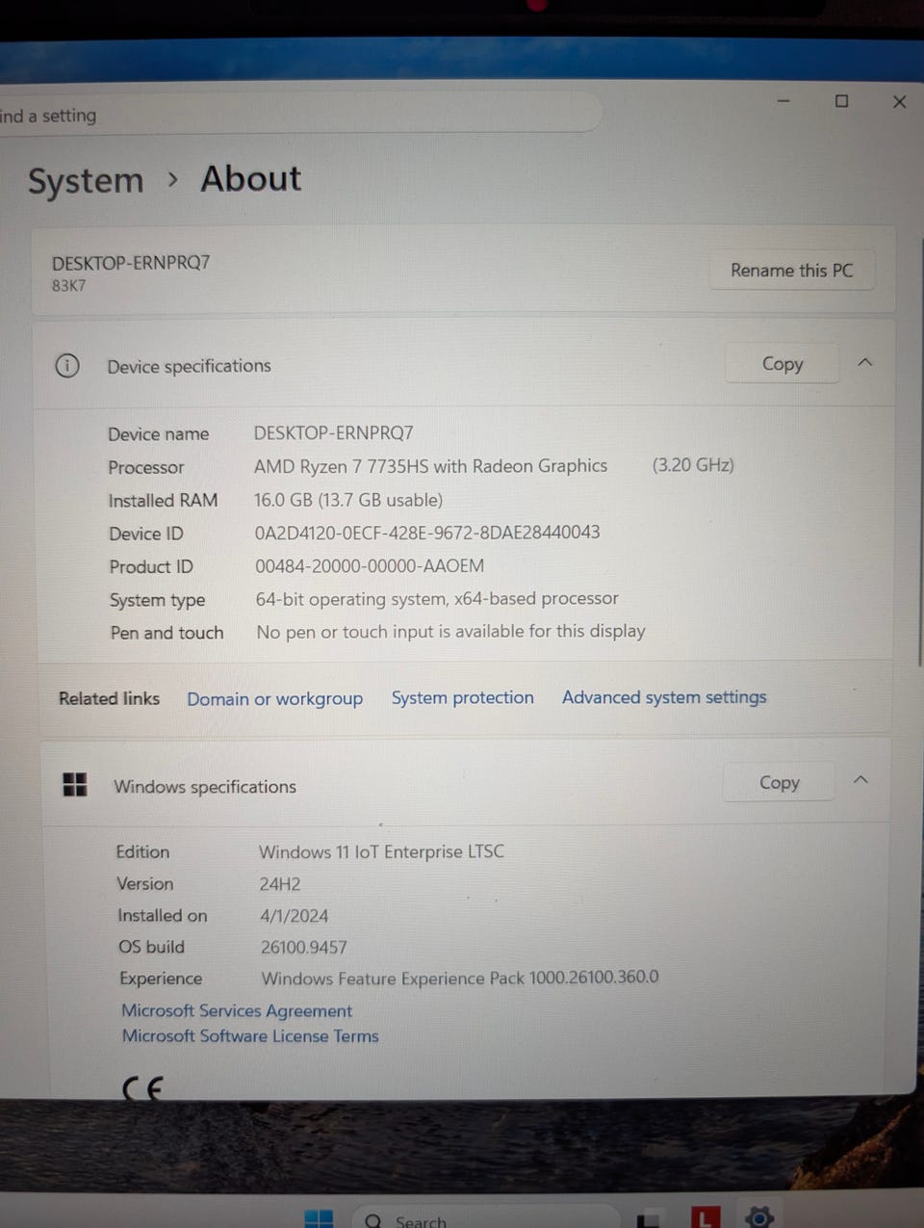Screen dimensions: 924x1228
Task: Select the Installed on date 4/1/2024
Action: coord(295,916)
